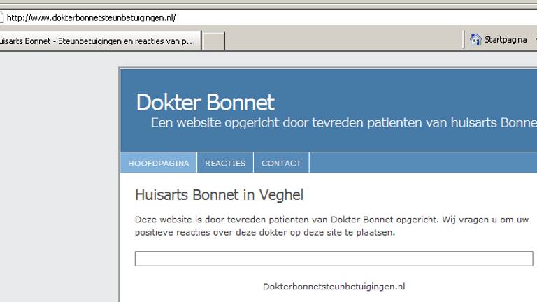Click the Dokter Bonnet site title
The image size is (537, 302).
coord(205,102)
